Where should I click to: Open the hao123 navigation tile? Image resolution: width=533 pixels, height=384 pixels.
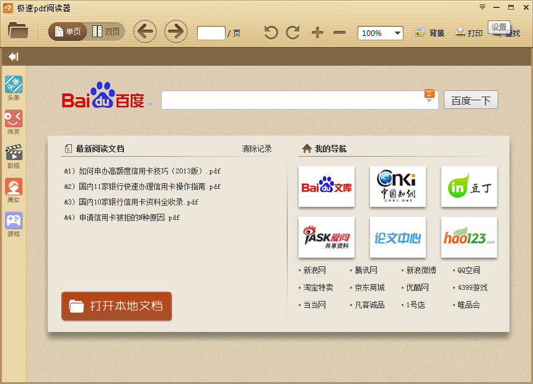[469, 237]
